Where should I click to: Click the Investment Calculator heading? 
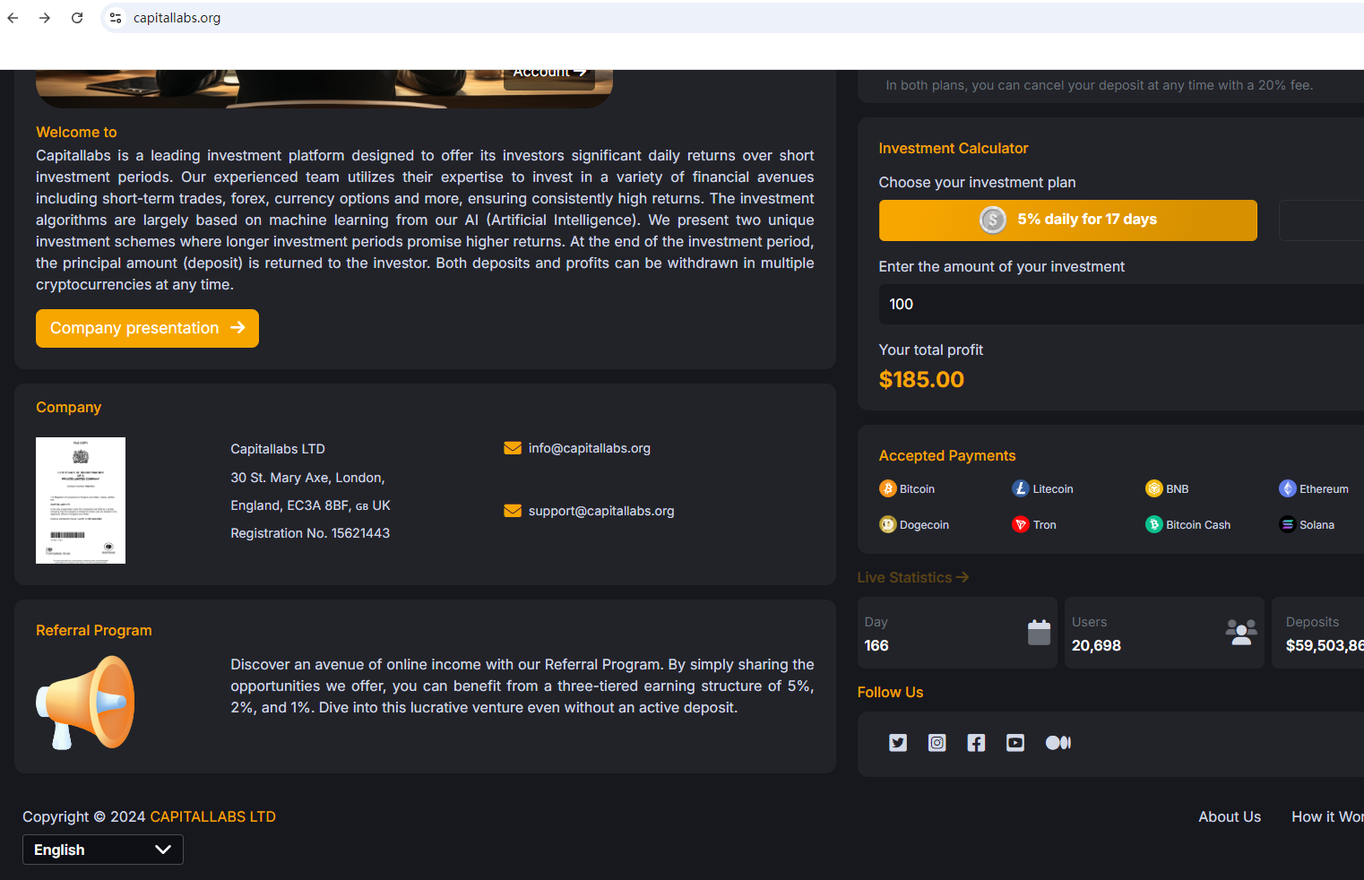[954, 149]
